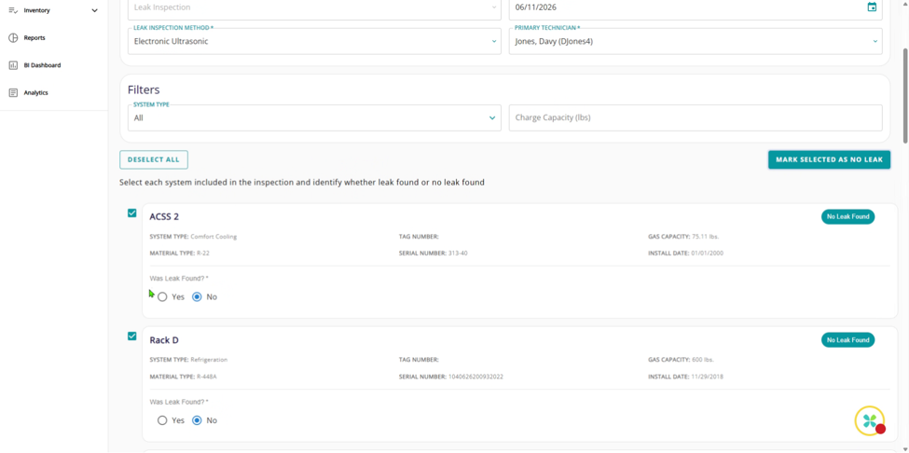
Task: Click material type R-22 text
Action: click(x=204, y=254)
